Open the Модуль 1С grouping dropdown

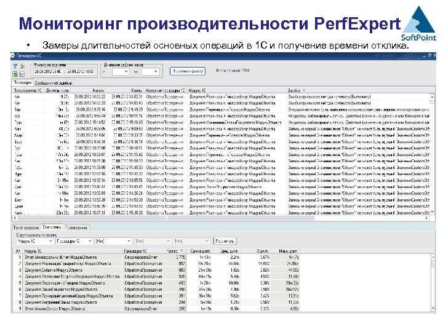[x=35, y=241]
